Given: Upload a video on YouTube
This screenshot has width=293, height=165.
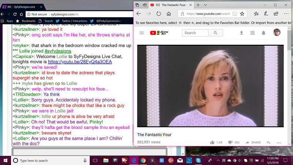Looking at the screenshot, I should [x=241, y=33].
